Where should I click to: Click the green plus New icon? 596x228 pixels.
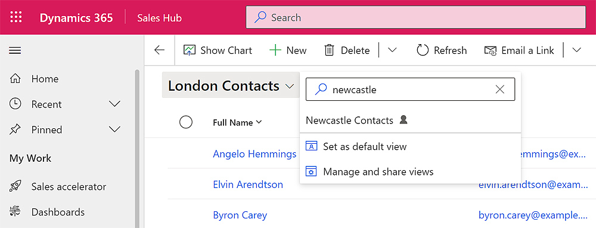(x=275, y=50)
